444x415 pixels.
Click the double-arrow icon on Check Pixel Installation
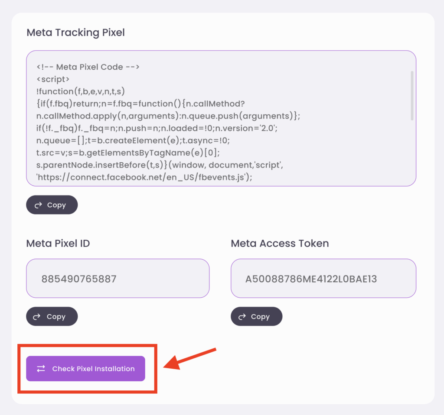(41, 368)
